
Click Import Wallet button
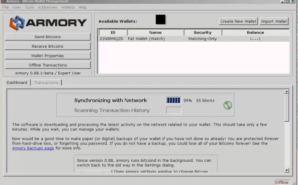(274, 21)
